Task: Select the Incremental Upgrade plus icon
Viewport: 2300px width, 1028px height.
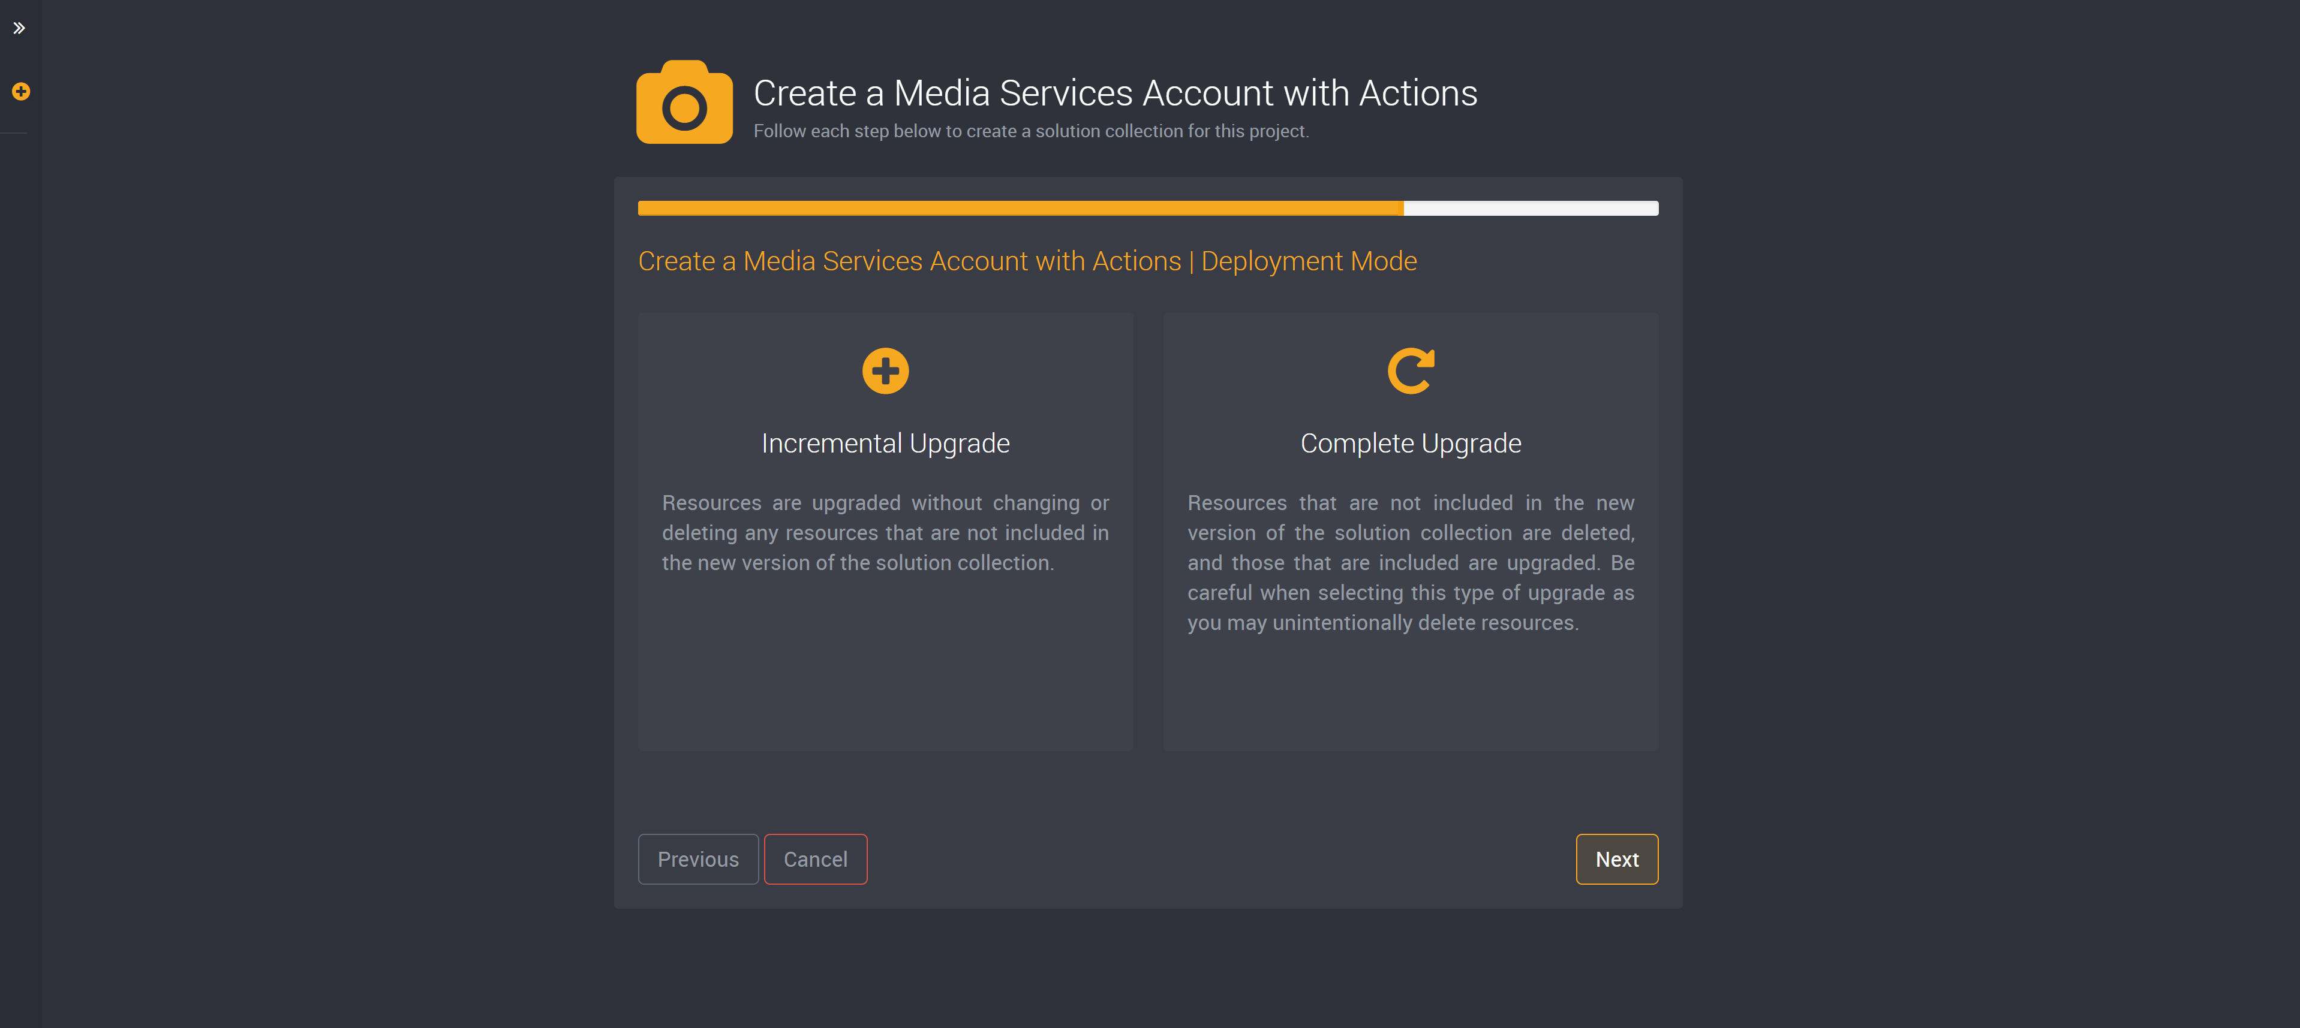Action: pyautogui.click(x=885, y=370)
